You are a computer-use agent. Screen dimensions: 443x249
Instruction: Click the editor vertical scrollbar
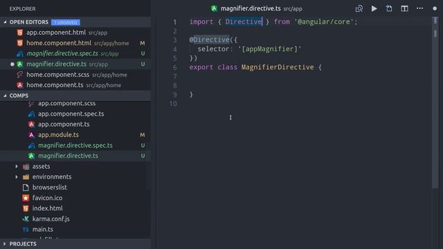pyautogui.click(x=435, y=102)
